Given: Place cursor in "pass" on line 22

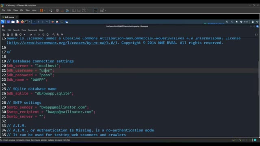Looking at the screenshot, I should pyautogui.click(x=45, y=75).
